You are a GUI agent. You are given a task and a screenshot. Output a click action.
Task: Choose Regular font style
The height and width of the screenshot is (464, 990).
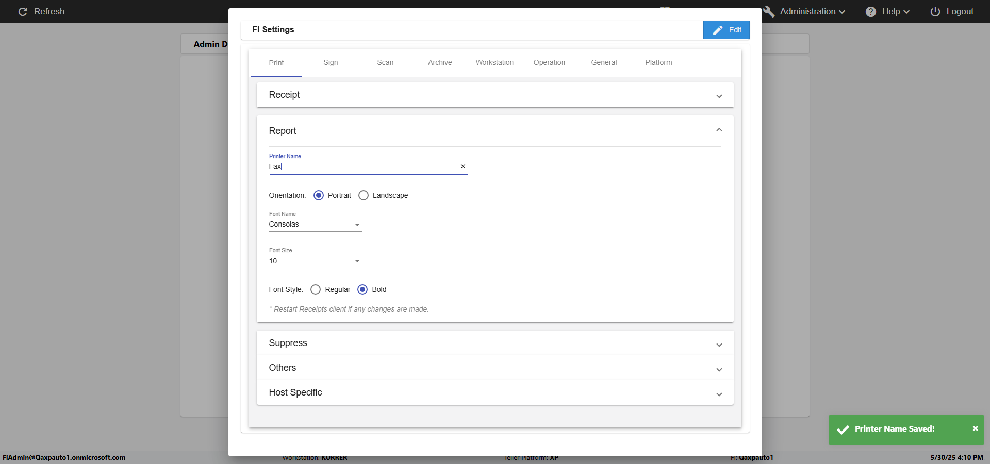coord(316,289)
